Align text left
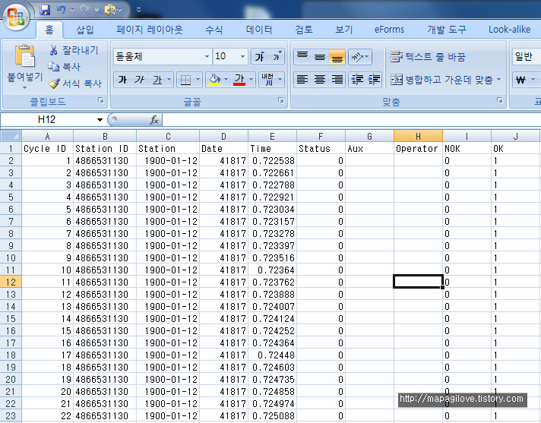Image resolution: width=541 pixels, height=423 pixels. pos(302,80)
